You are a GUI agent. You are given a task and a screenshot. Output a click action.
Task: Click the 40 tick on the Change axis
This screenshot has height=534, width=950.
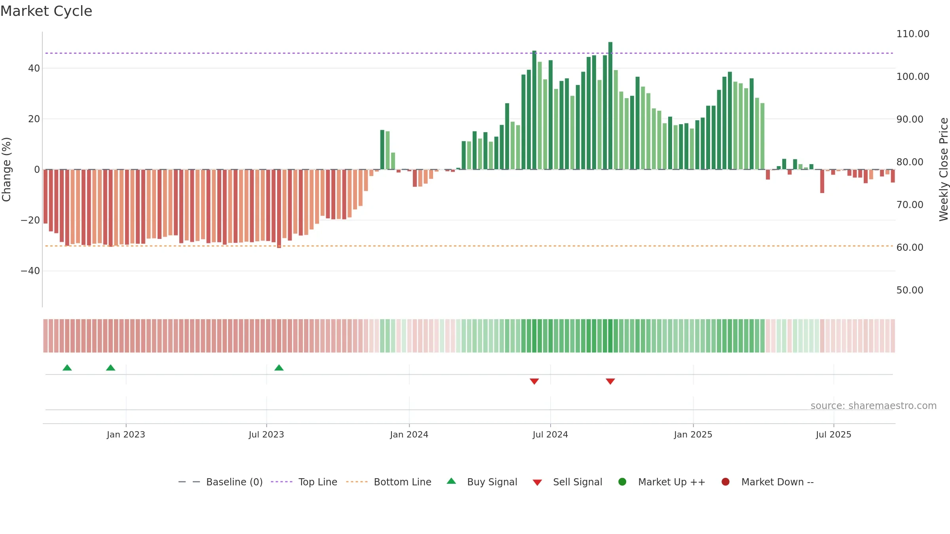pyautogui.click(x=34, y=68)
